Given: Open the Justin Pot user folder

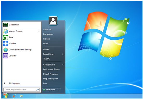Looking at the screenshot, I should (x=47, y=30).
